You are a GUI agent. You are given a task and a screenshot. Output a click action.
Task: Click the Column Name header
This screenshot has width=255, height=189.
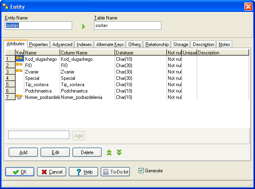click(88, 53)
